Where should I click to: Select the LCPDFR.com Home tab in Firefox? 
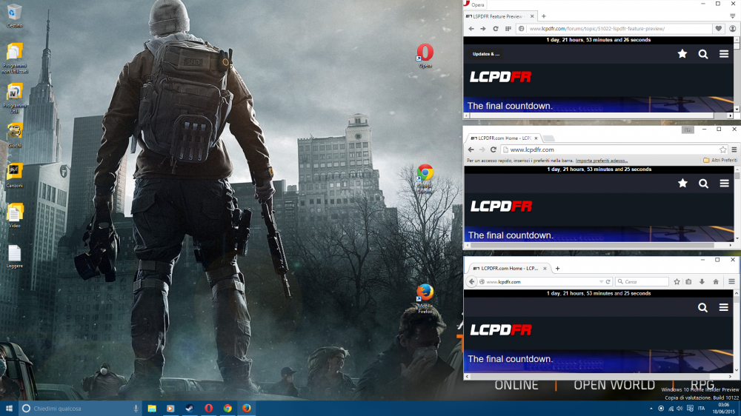tap(509, 268)
